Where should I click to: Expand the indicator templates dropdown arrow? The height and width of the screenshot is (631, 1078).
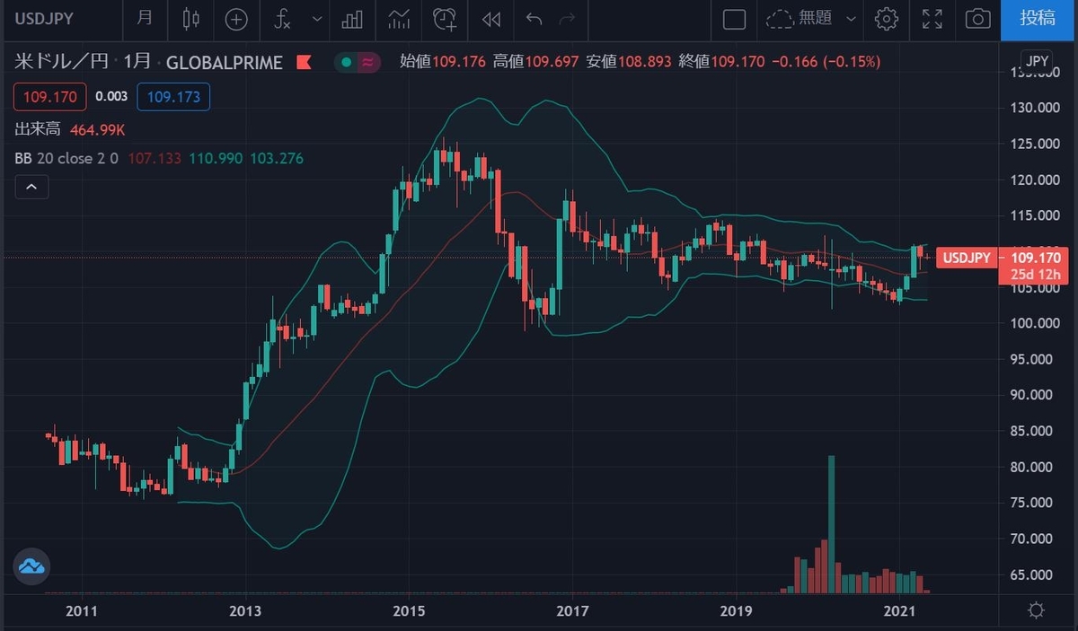pyautogui.click(x=316, y=19)
